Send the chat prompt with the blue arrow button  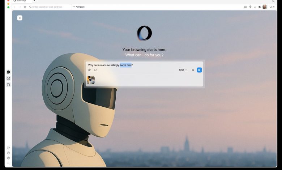pos(199,70)
